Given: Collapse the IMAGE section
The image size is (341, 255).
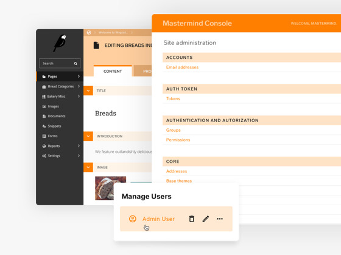Looking at the screenshot, I should click(88, 168).
